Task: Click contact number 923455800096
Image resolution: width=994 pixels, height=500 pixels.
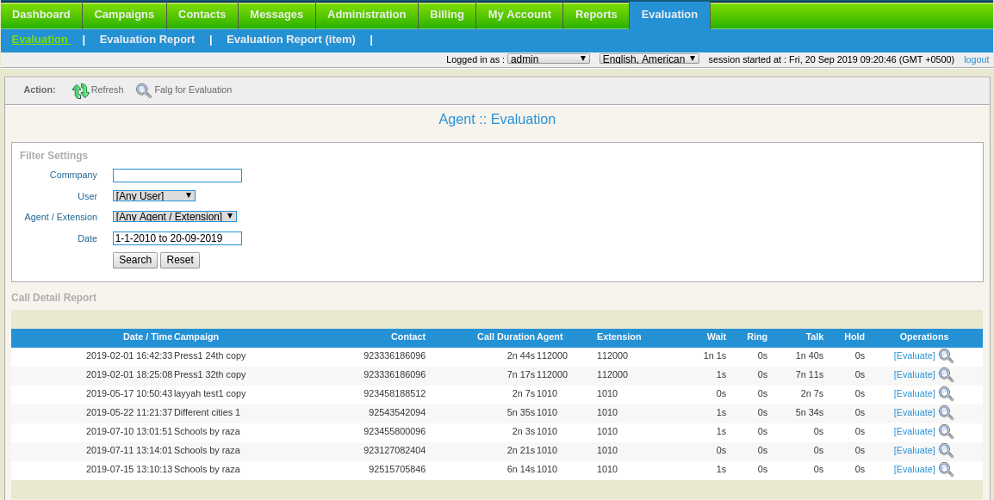Action: tap(395, 431)
